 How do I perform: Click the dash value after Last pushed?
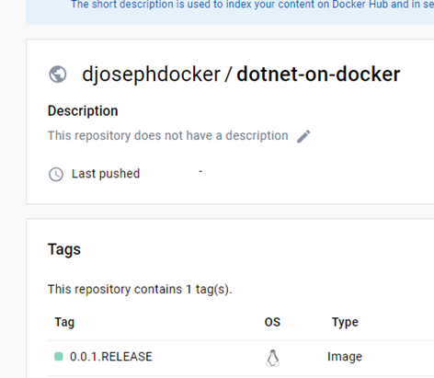[200, 172]
